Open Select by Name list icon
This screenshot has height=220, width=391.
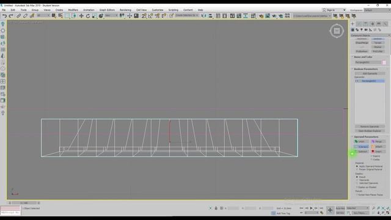tap(60, 16)
